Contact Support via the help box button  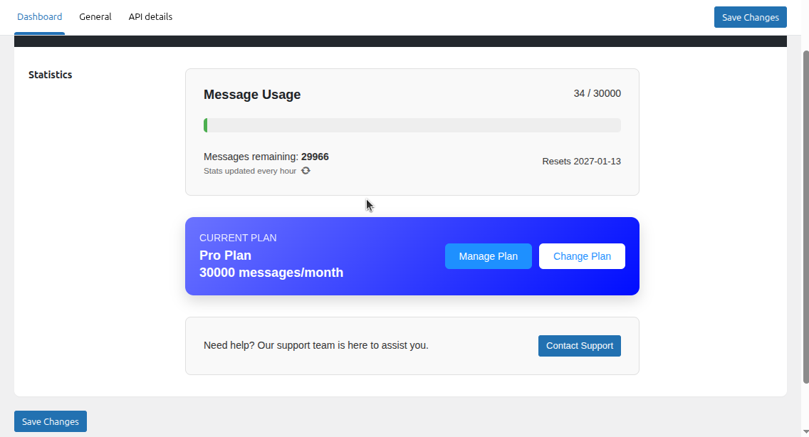(x=579, y=346)
